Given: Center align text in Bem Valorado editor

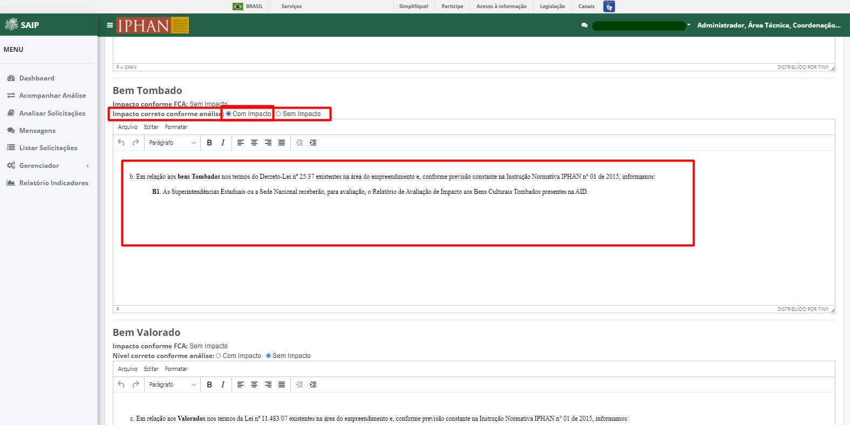Looking at the screenshot, I should [254, 384].
